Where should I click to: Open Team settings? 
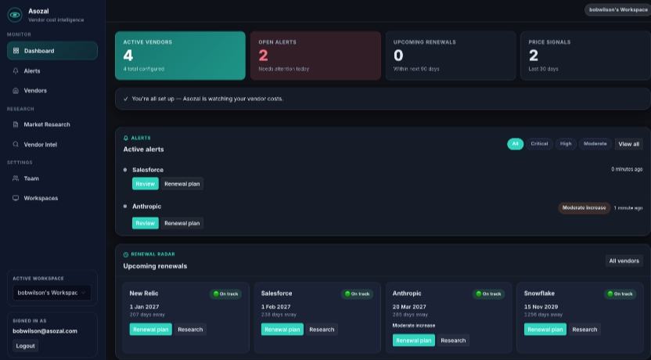pos(52,178)
